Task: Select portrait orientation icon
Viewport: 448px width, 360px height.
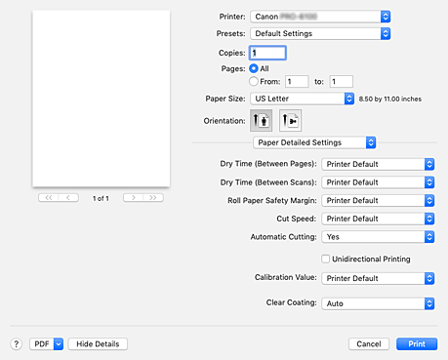Action: pos(261,121)
